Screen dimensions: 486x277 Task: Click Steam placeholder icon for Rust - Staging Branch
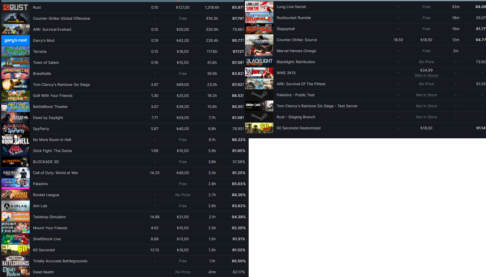tap(259, 117)
